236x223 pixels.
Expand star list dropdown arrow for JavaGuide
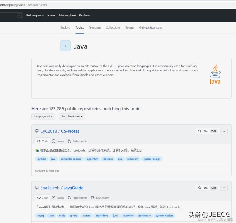[x=224, y=188]
